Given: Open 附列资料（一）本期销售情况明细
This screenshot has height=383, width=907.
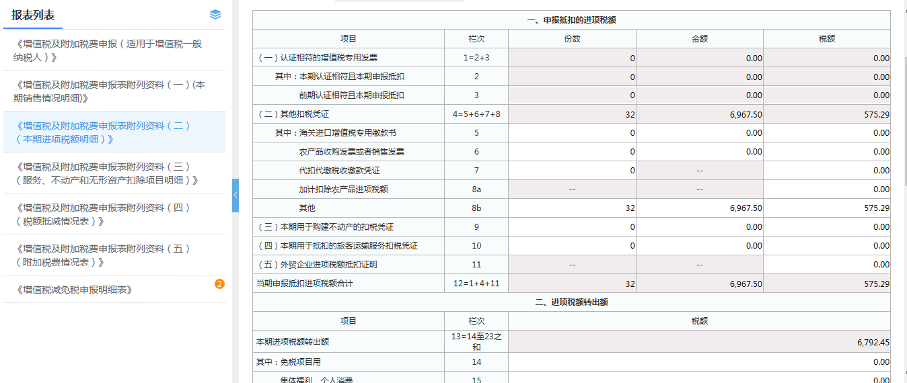Looking at the screenshot, I should (110, 91).
